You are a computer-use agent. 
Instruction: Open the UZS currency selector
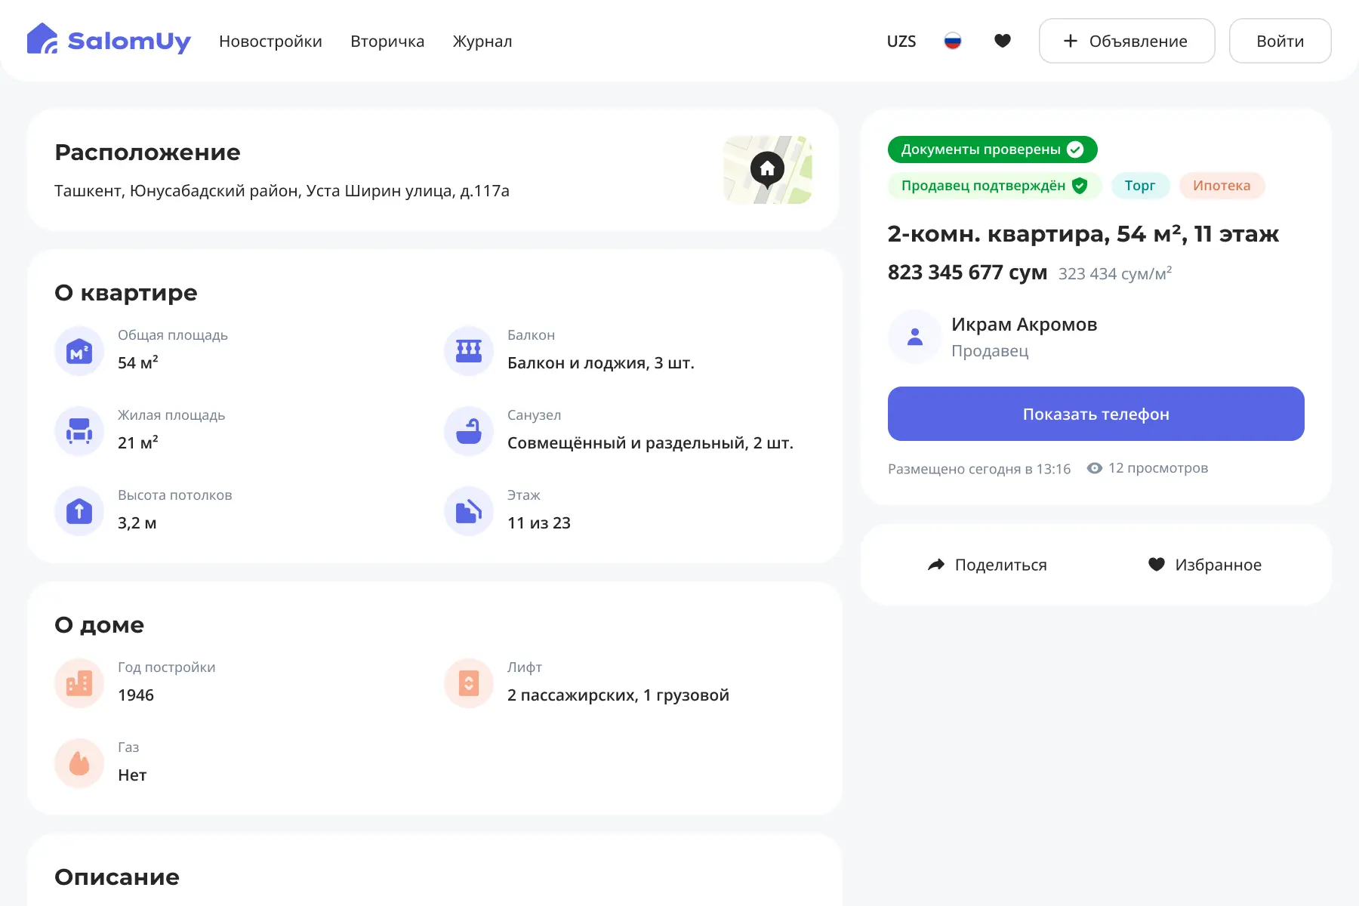(901, 41)
